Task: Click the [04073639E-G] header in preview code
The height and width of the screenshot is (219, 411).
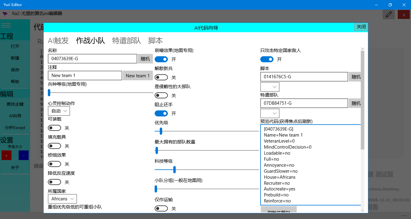Action: click(279, 129)
